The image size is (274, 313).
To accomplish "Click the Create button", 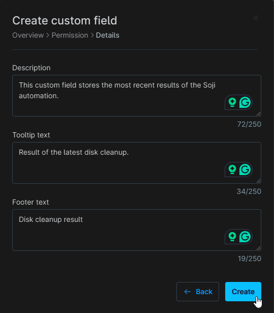I will tap(243, 292).
